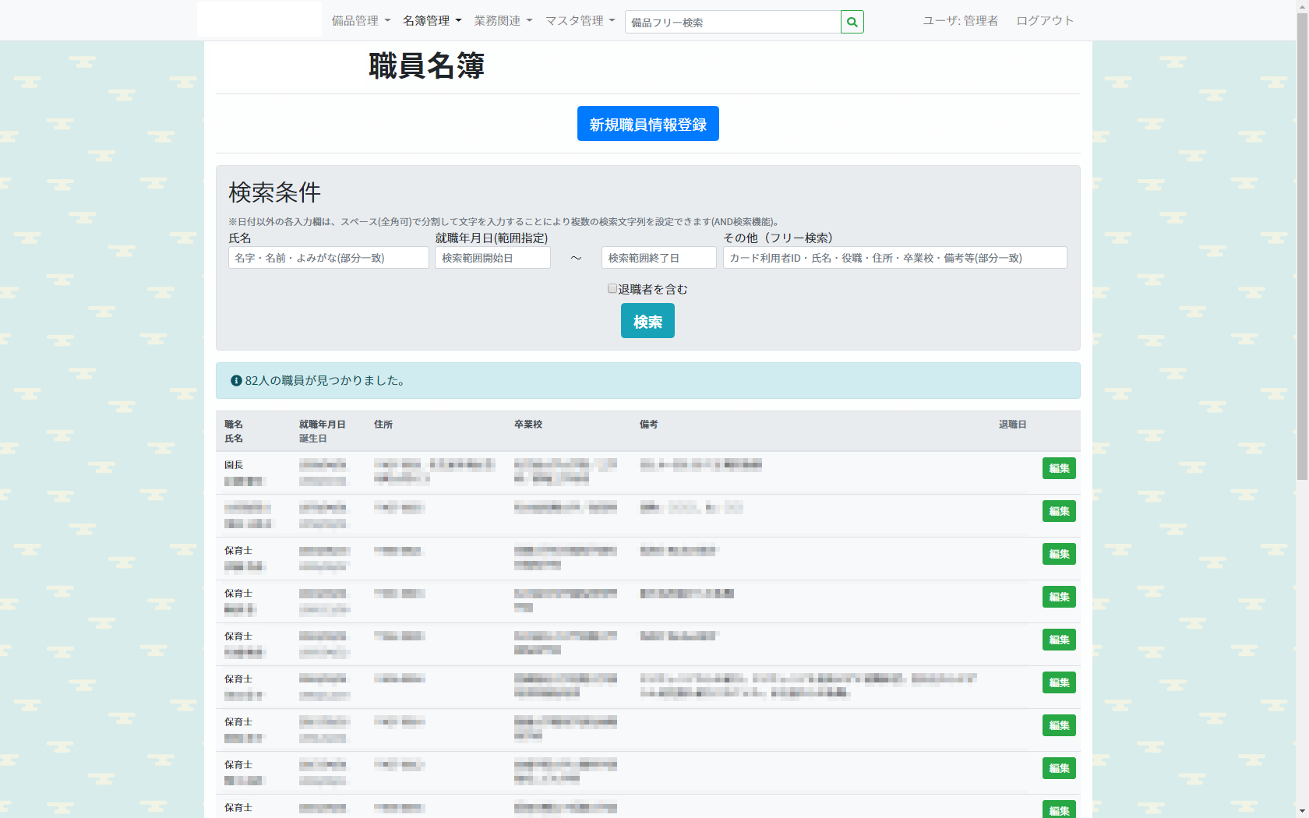Screen dimensions: 1309x818
Task: Click the 備考 column header
Action: coord(649,425)
